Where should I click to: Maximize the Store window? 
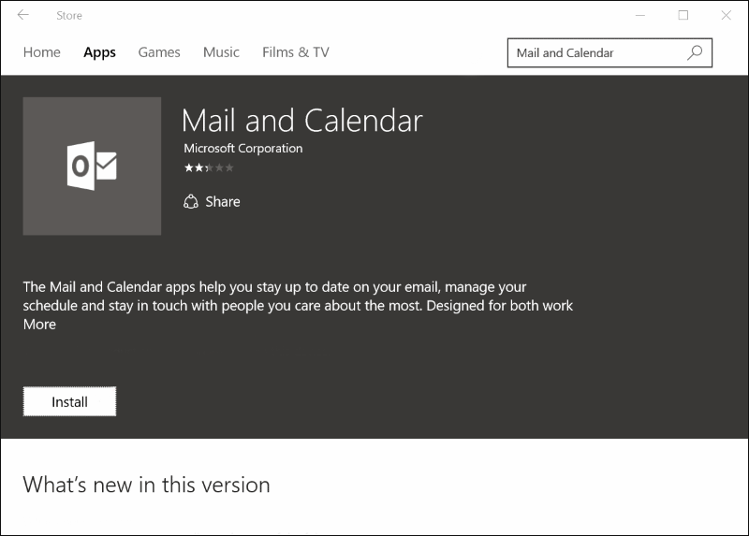point(683,15)
